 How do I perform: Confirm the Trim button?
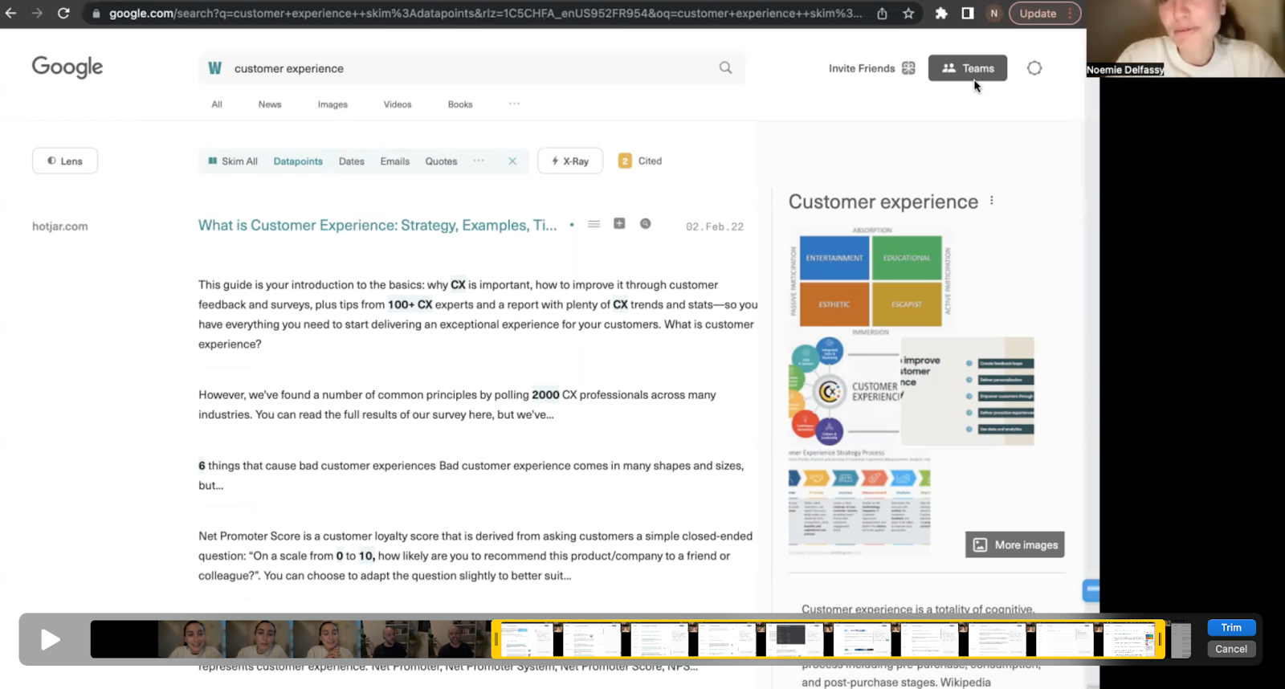click(1231, 628)
